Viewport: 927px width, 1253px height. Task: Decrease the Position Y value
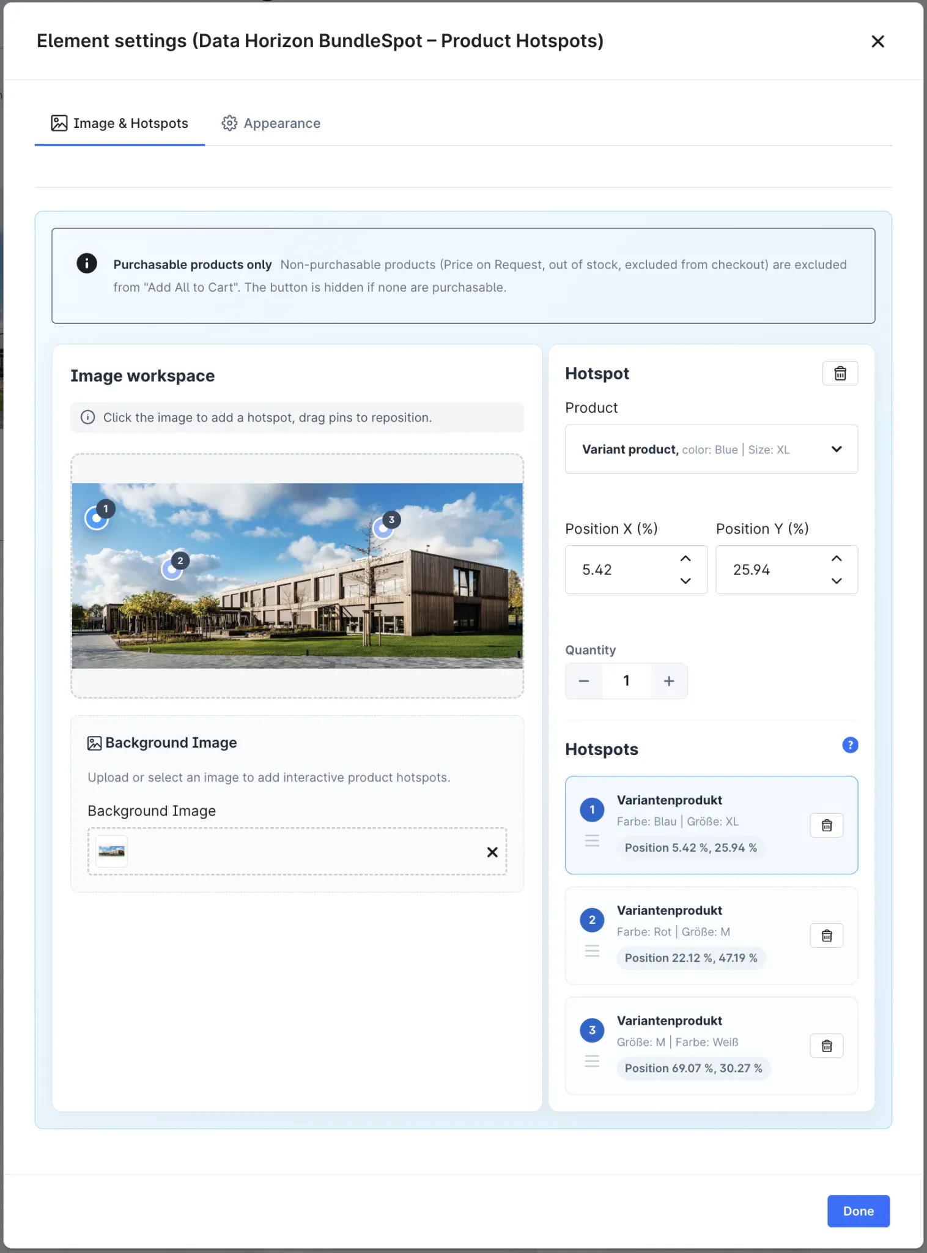click(x=837, y=581)
